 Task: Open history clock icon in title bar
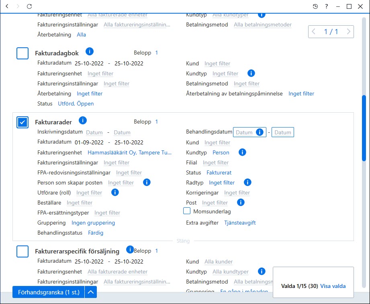(x=315, y=6)
